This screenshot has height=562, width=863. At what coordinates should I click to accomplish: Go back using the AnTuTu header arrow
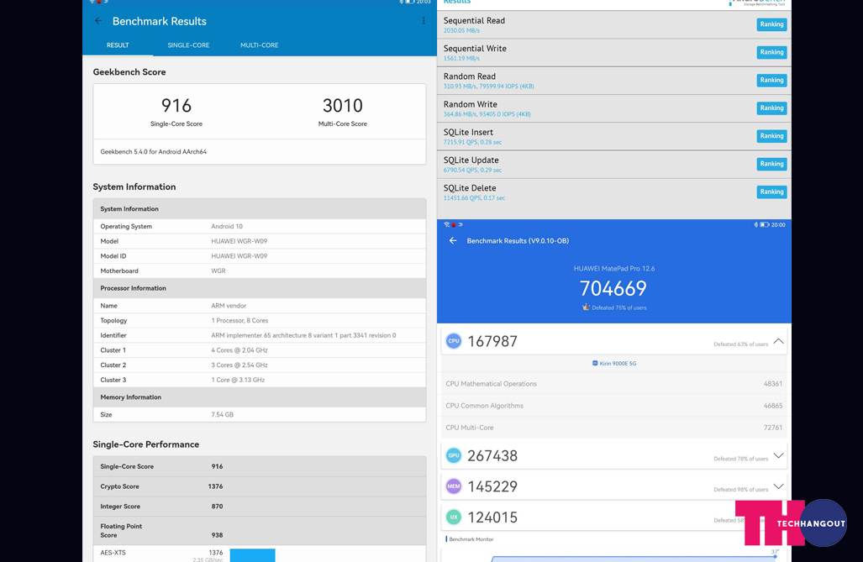point(452,240)
